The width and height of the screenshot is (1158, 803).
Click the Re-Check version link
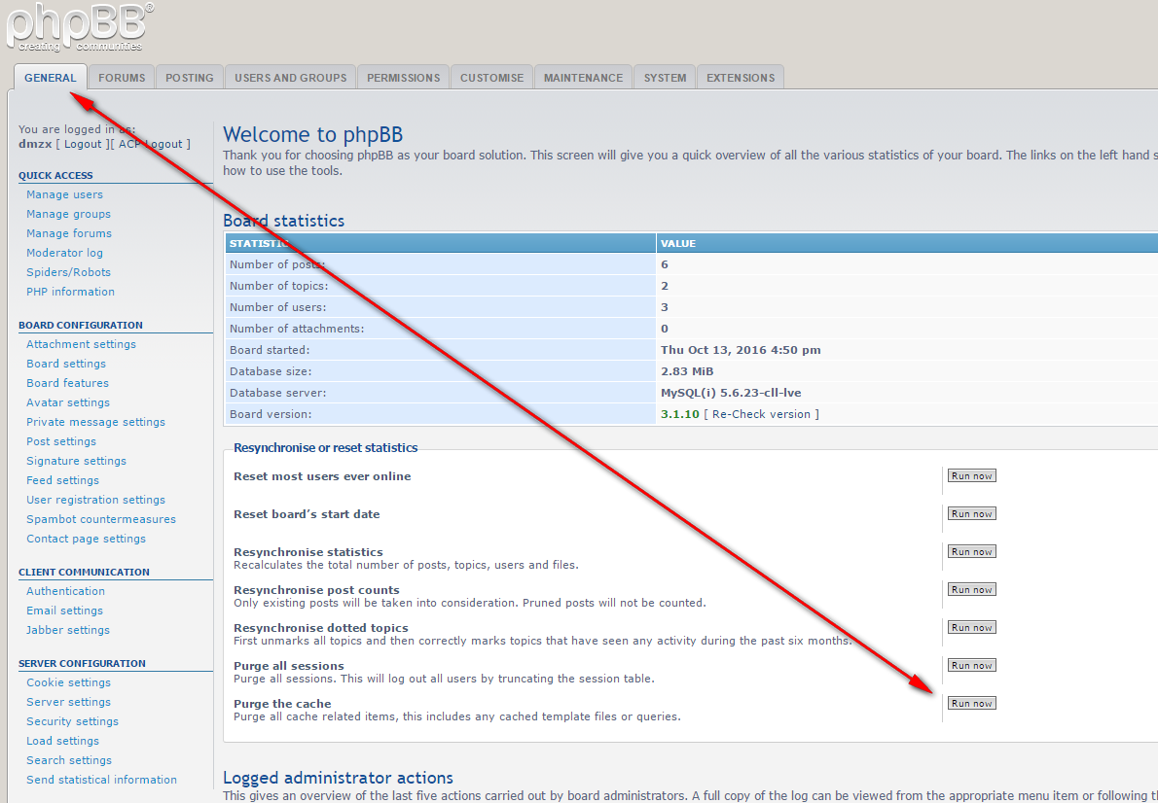pyautogui.click(x=761, y=414)
